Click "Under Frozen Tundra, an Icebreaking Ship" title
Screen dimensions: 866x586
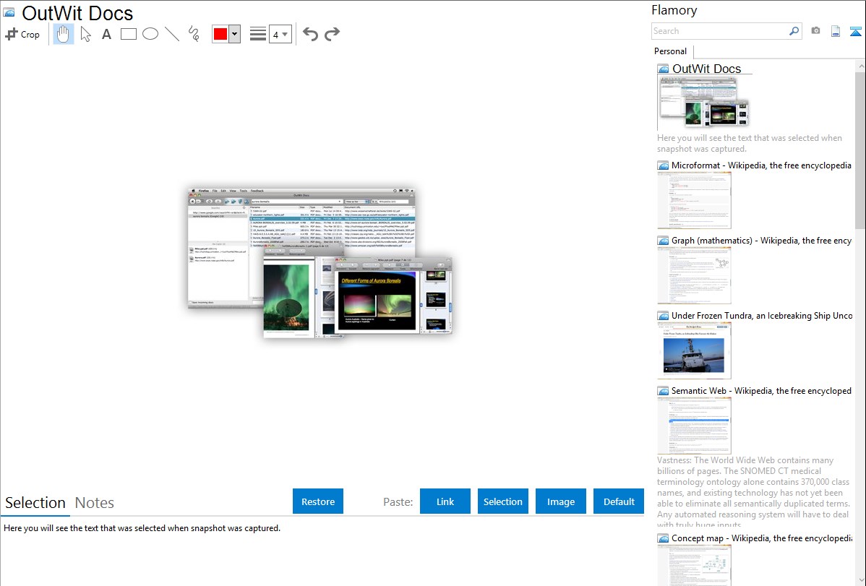(762, 316)
